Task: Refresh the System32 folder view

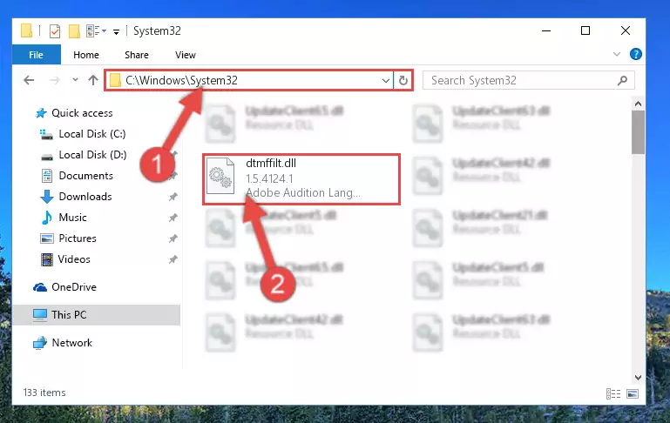Action: coord(403,80)
